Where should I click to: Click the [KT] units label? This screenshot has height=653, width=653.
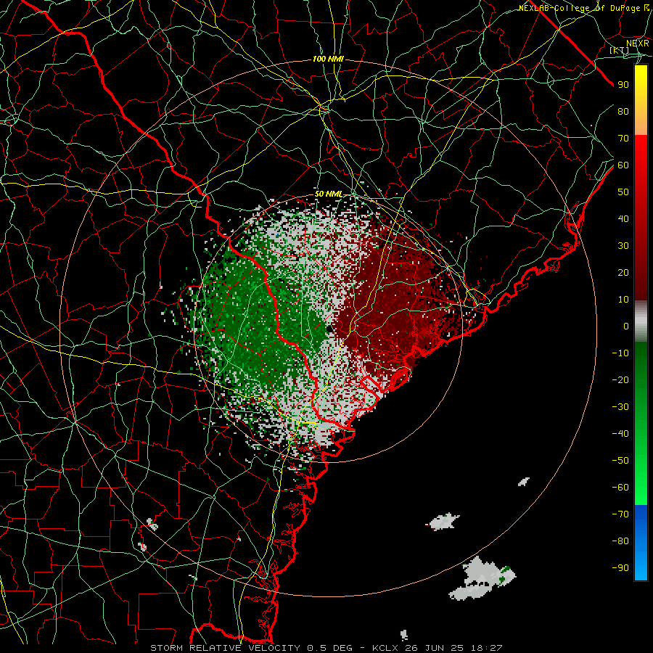coord(620,50)
